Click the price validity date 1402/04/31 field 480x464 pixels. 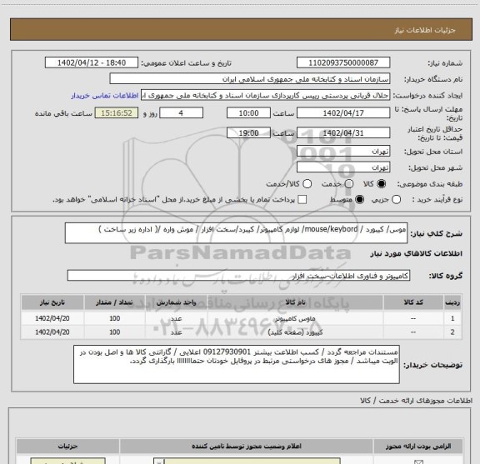[343, 132]
